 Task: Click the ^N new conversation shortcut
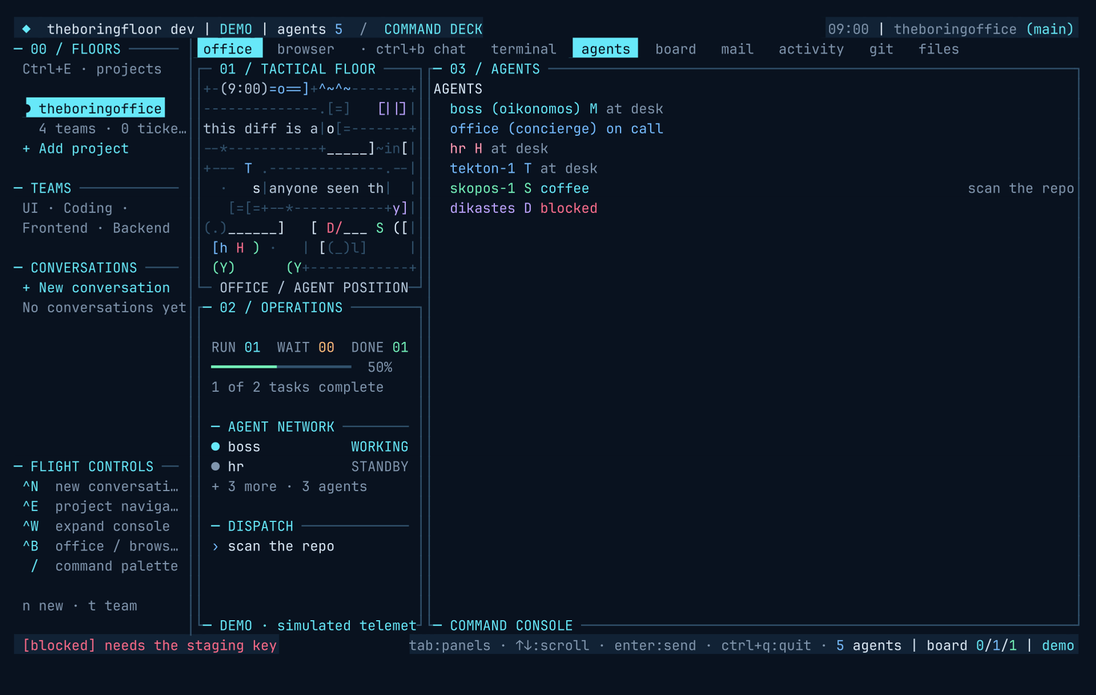(100, 487)
